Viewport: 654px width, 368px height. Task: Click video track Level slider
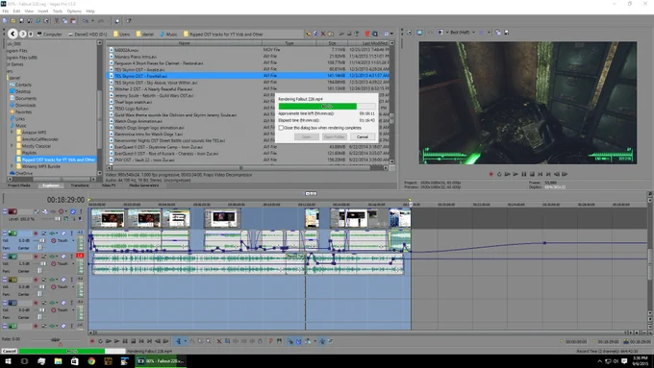click(x=58, y=219)
